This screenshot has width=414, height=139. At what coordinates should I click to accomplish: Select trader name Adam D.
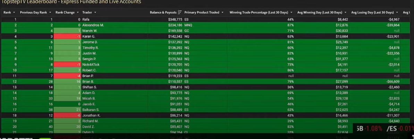(x=89, y=93)
